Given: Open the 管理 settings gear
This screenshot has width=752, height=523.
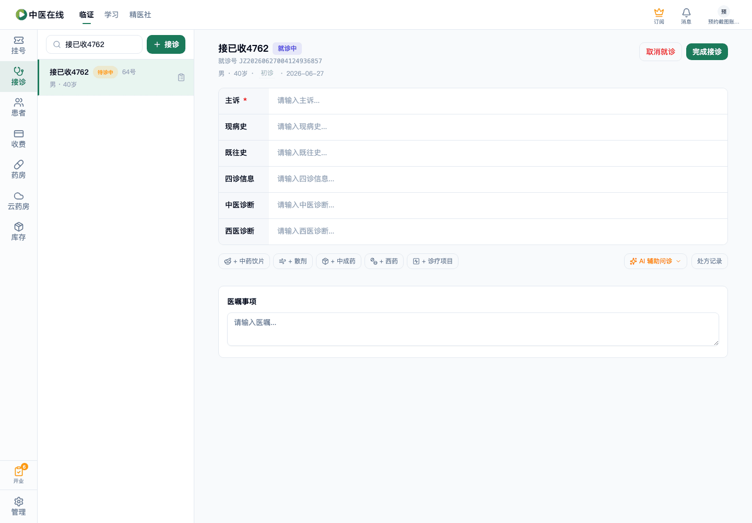Looking at the screenshot, I should 19,506.
